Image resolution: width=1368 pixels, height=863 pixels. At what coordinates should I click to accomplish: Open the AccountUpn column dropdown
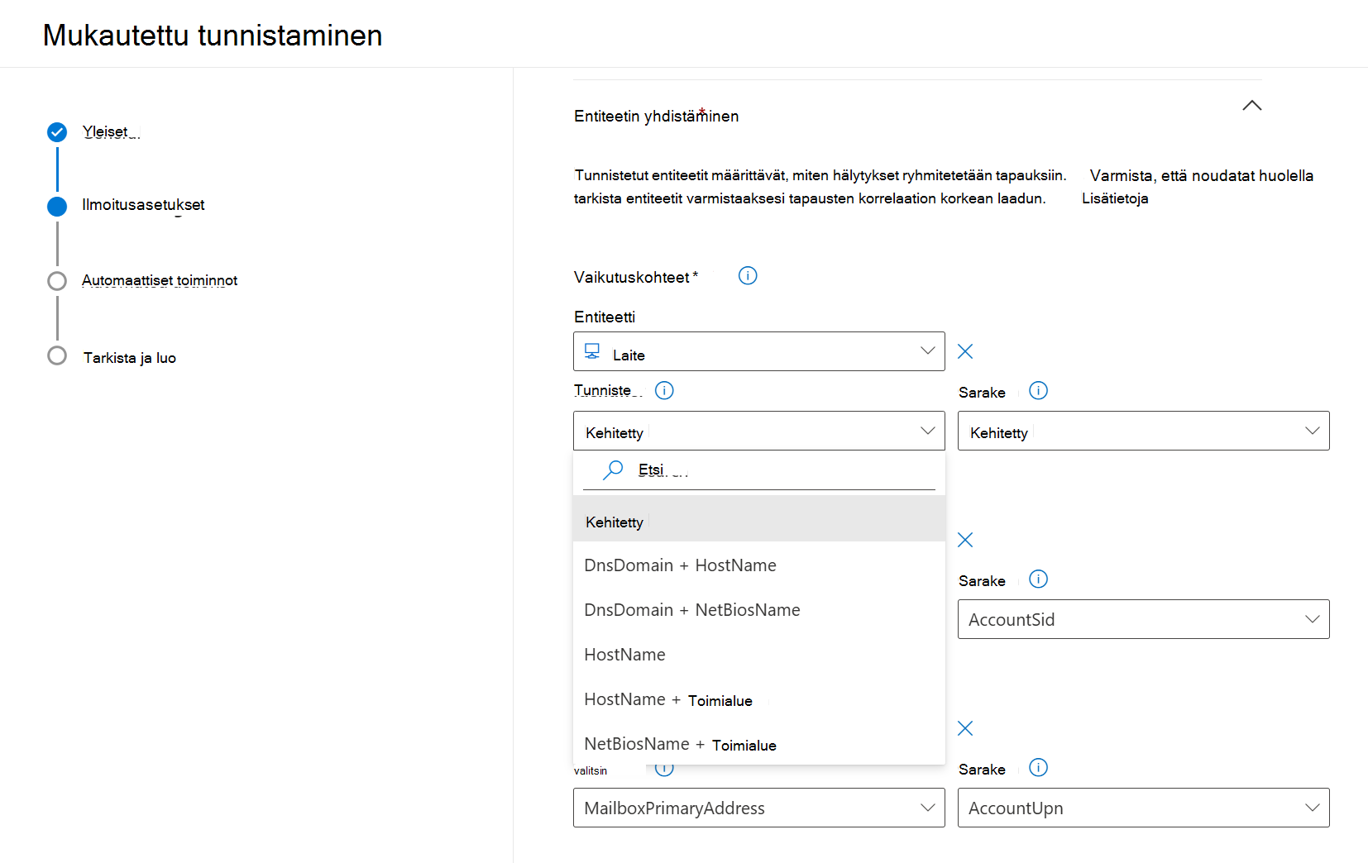pos(1143,808)
